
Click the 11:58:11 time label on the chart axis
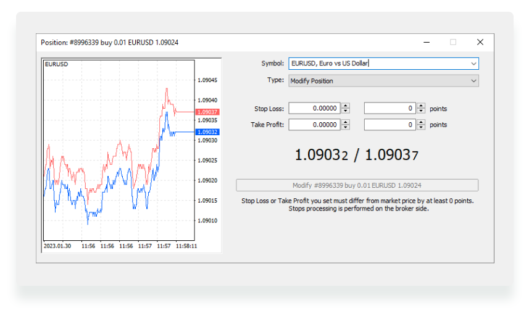tap(186, 246)
